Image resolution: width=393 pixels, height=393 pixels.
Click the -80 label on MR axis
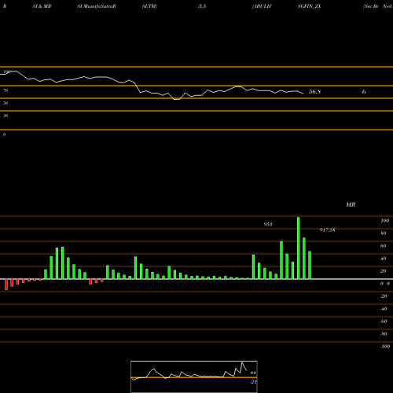point(384,334)
